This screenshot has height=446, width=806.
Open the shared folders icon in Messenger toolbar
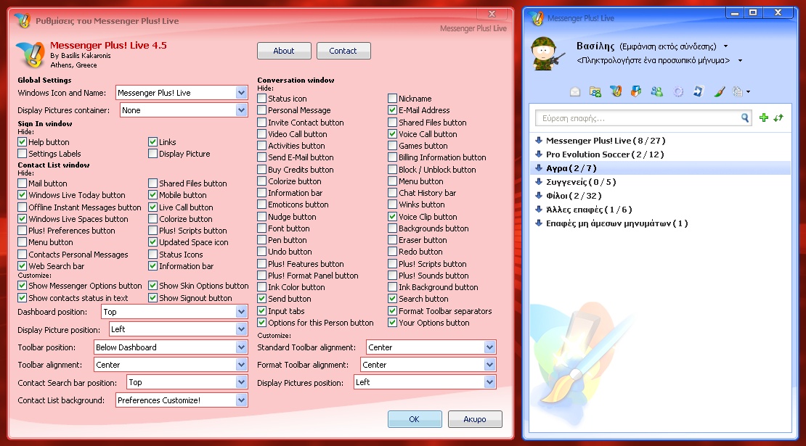595,92
